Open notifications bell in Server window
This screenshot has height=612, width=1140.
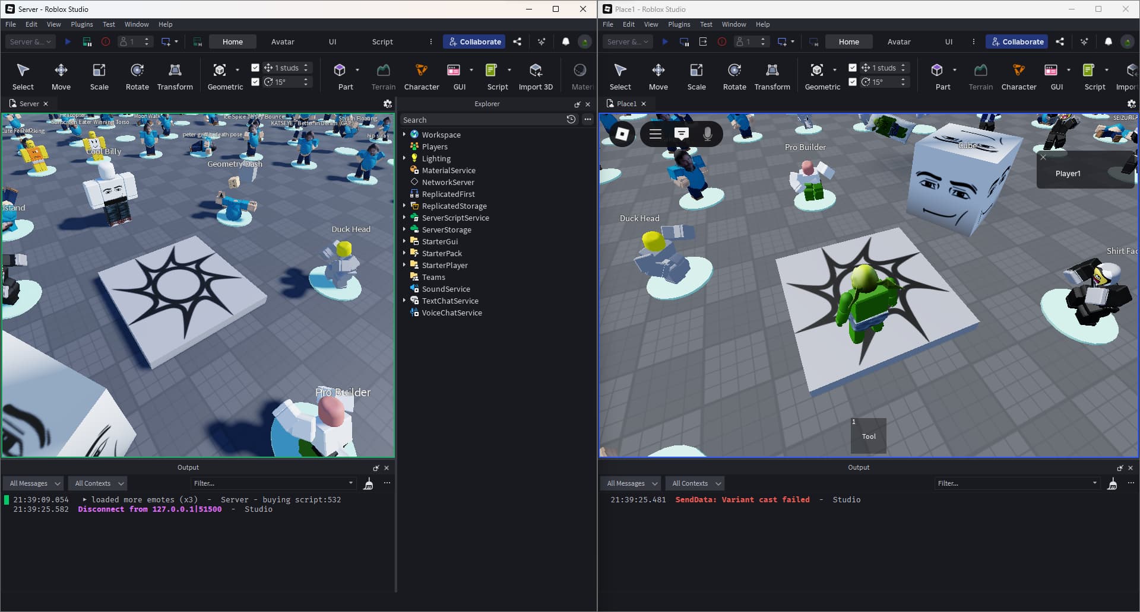click(x=565, y=42)
